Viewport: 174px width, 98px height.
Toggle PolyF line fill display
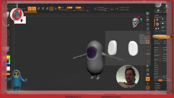148,79
